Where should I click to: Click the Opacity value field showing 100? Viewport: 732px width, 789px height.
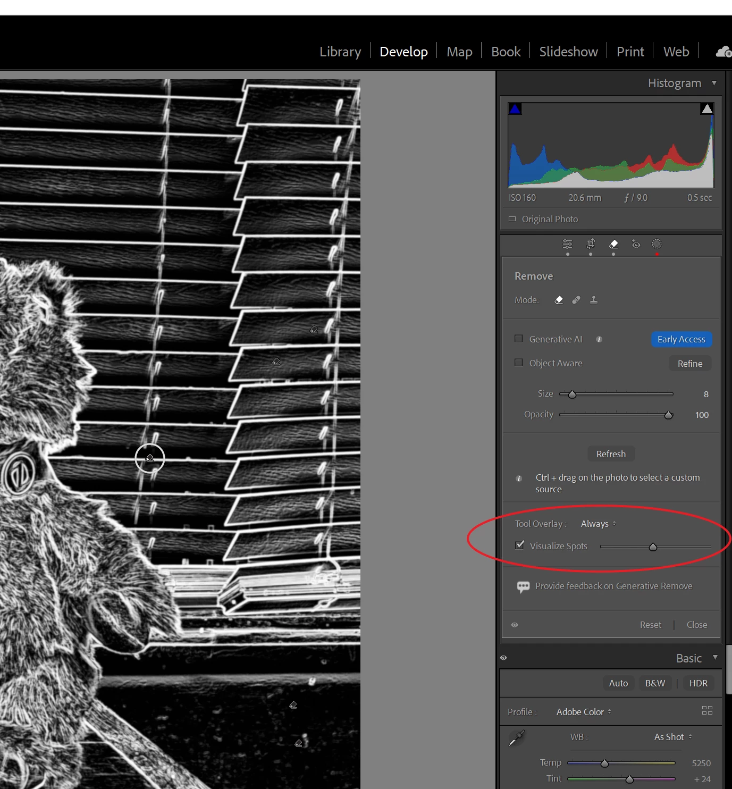tap(702, 415)
